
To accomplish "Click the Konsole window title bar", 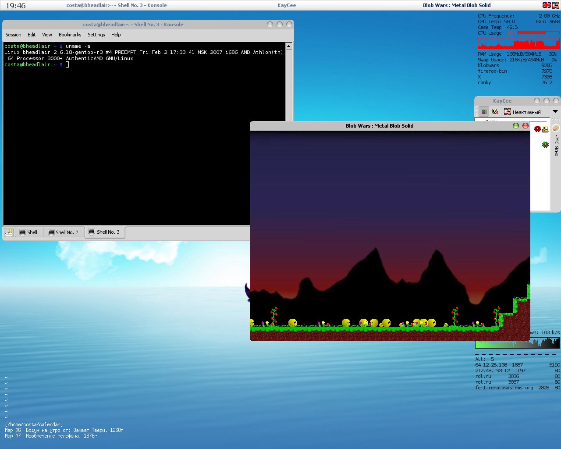I will [x=133, y=25].
